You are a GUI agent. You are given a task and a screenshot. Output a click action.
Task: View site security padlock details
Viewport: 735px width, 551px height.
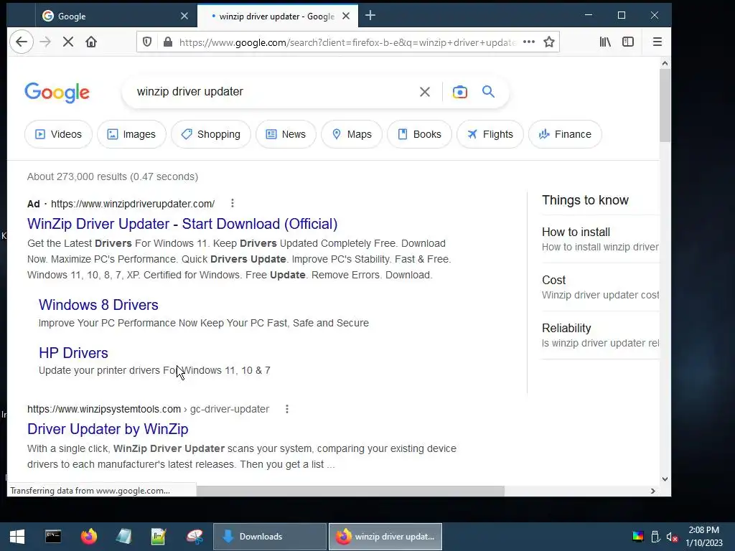pyautogui.click(x=168, y=42)
